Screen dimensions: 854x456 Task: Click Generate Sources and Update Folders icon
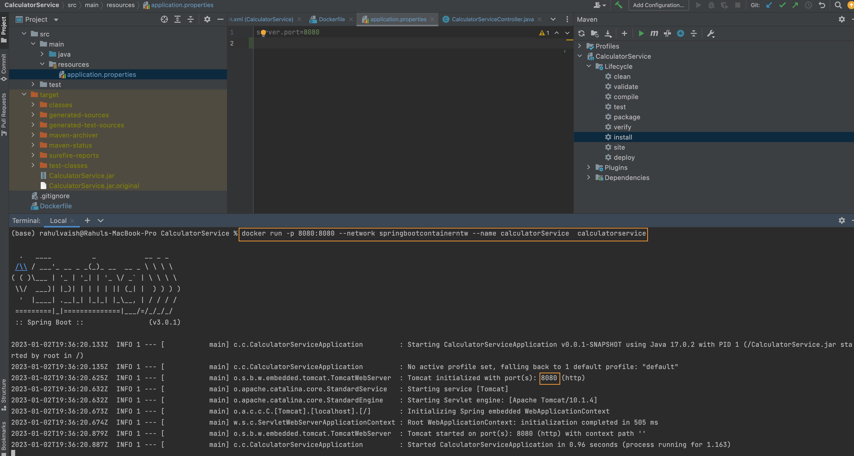(594, 33)
